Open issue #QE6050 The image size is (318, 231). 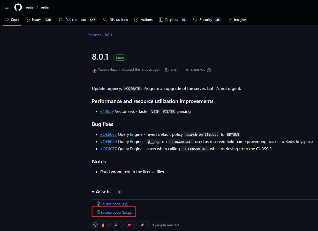[108, 142]
